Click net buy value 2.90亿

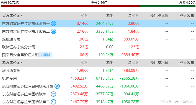click(x=133, y=24)
